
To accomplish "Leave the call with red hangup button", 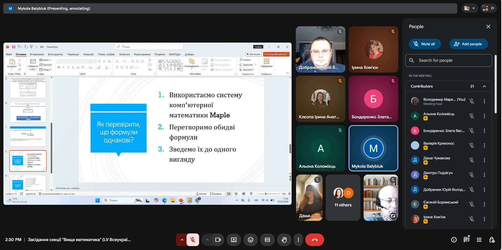I will (314, 240).
